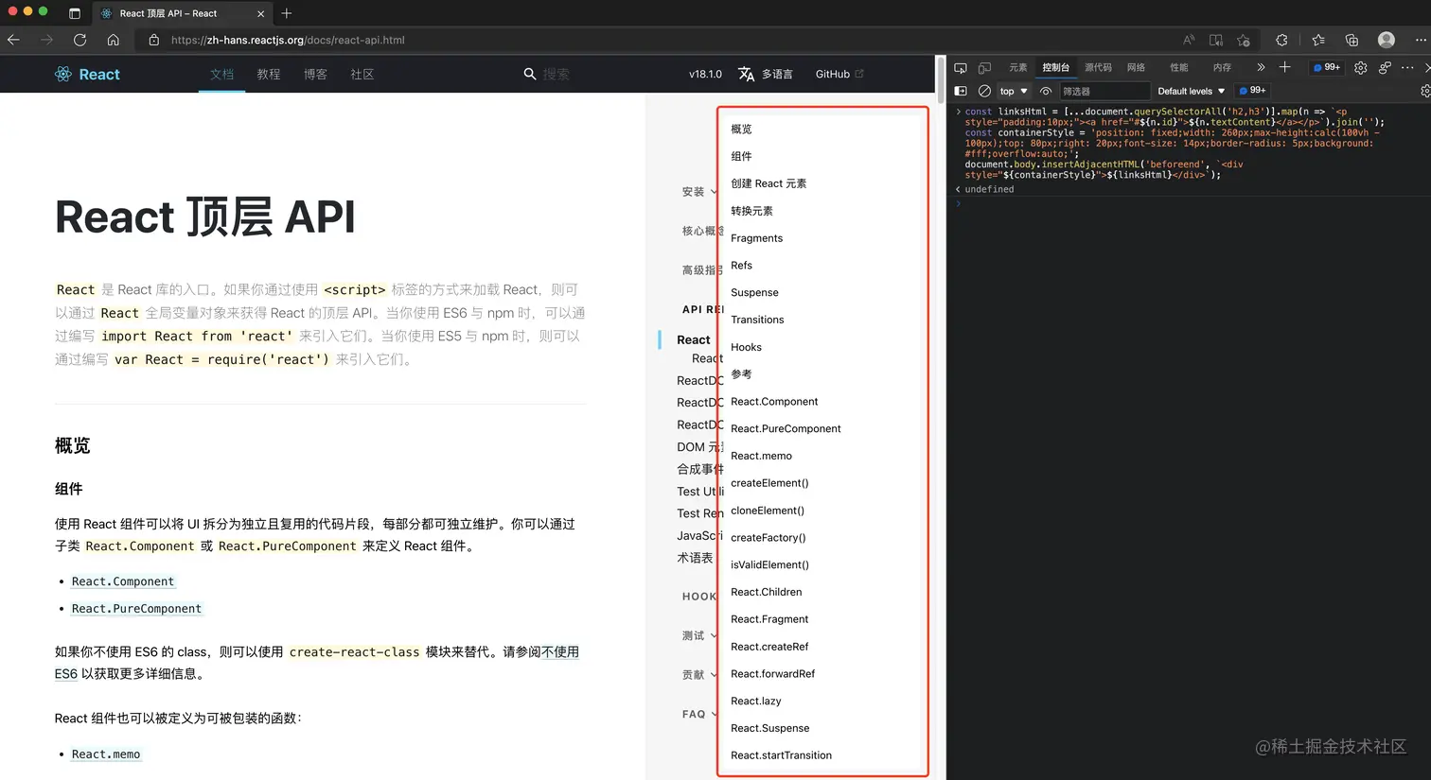The width and height of the screenshot is (1431, 780).
Task: Select the 博客 nav tab
Action: [315, 74]
